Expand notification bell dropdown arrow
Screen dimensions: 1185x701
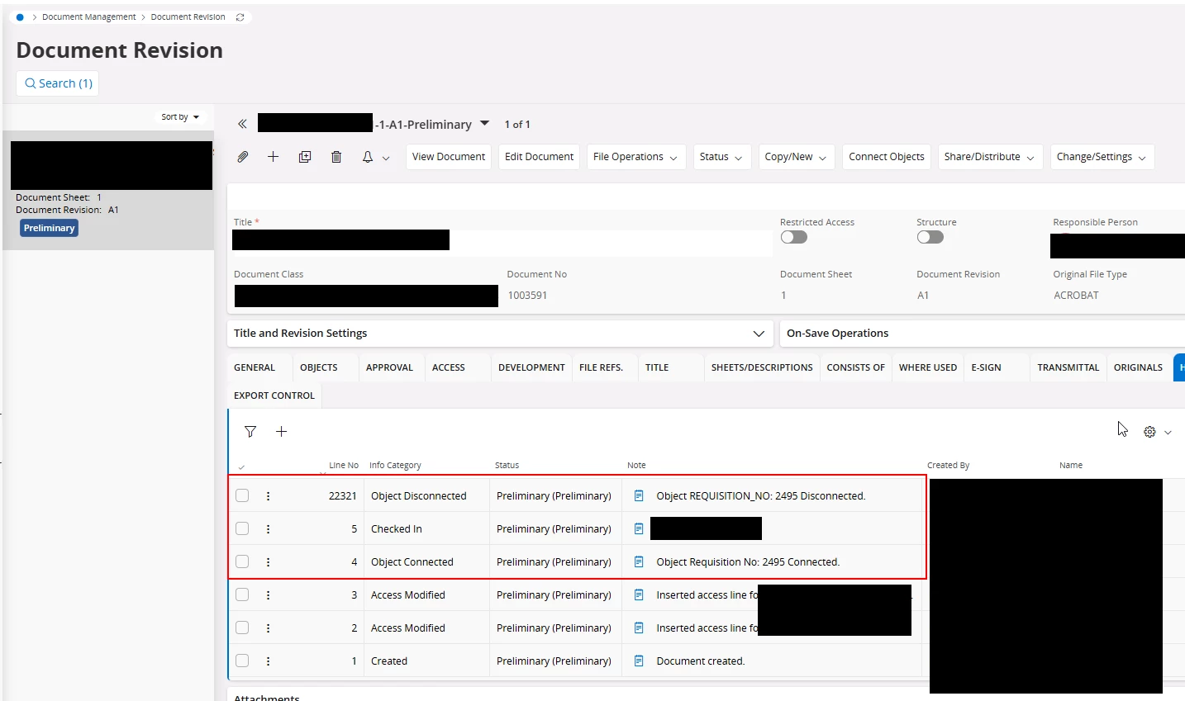[386, 158]
